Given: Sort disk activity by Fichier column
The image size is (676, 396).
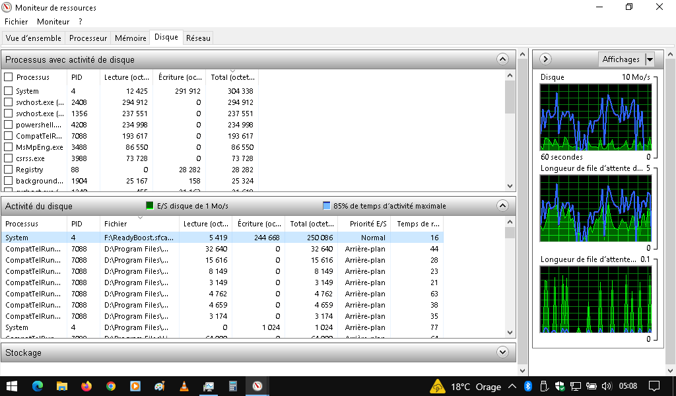Looking at the screenshot, I should tap(140, 224).
